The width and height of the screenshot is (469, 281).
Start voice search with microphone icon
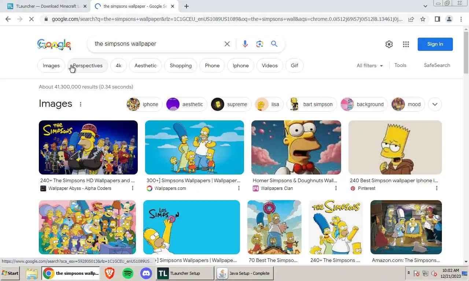coord(245,44)
